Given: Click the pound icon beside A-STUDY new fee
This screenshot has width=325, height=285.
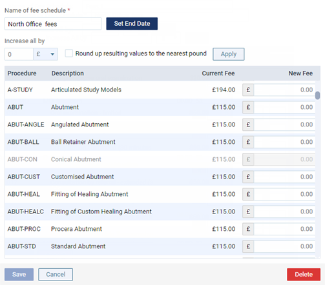Looking at the screenshot, I should click(248, 90).
